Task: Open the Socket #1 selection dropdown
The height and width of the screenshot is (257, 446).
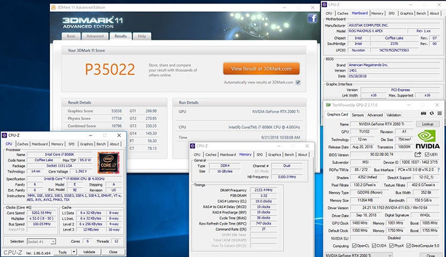Action: click(x=42, y=242)
